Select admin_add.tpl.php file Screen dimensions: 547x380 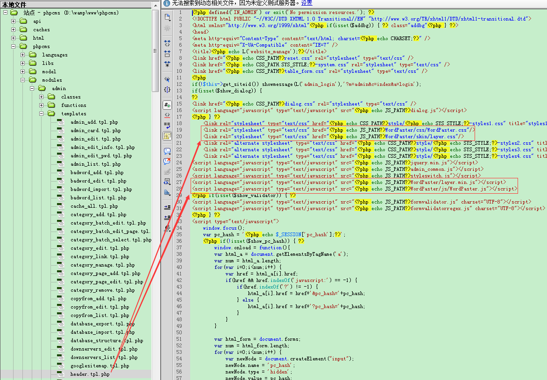[94, 122]
